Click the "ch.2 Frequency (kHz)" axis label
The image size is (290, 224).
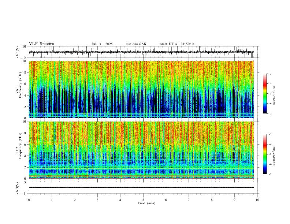[19, 145]
